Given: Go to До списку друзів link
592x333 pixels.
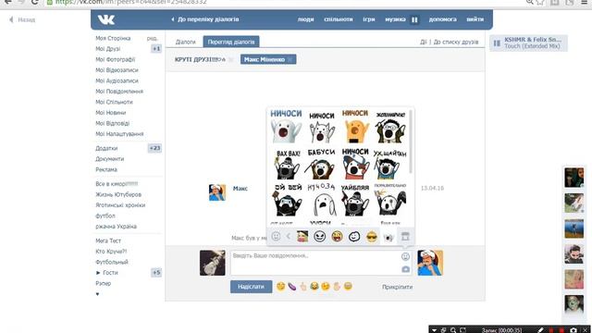Looking at the screenshot, I should (456, 42).
